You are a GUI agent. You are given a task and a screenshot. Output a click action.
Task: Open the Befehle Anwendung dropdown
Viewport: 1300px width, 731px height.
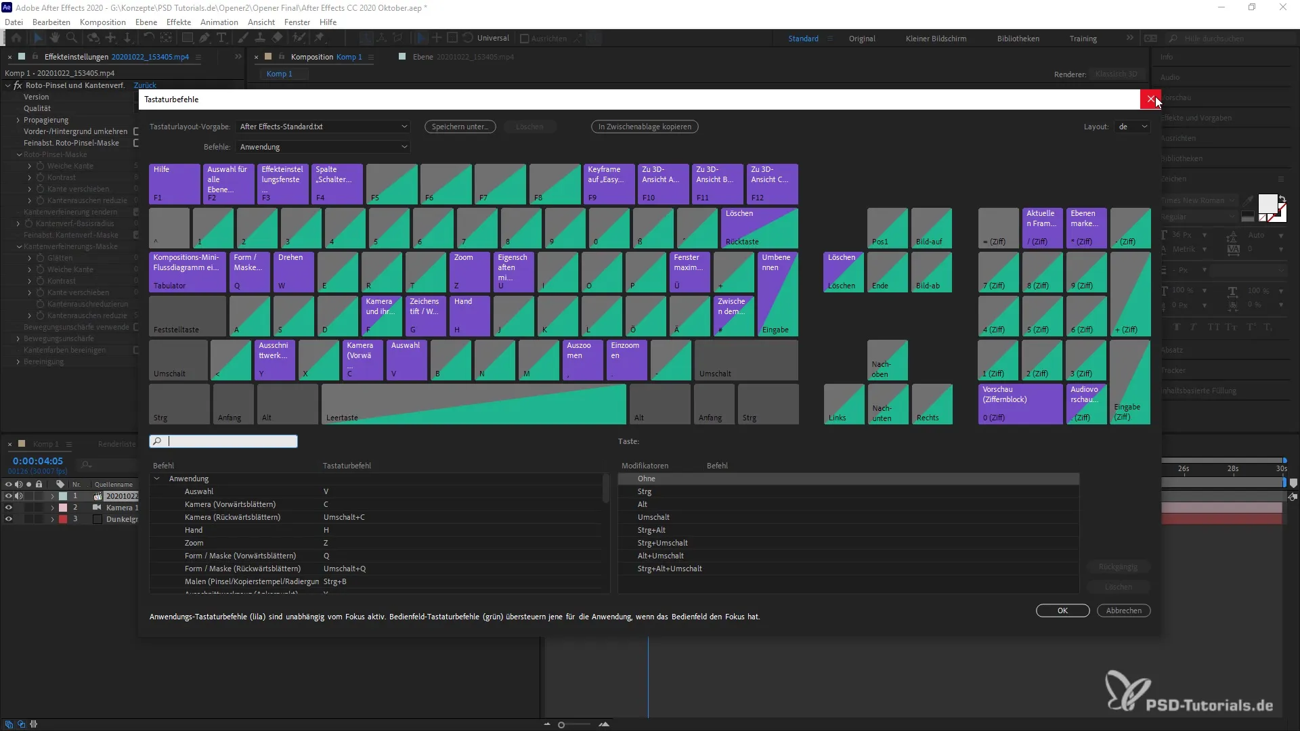tap(323, 147)
